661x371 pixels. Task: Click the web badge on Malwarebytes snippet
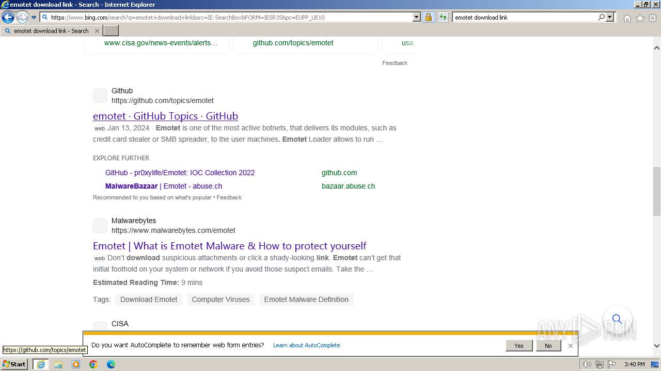(x=100, y=259)
